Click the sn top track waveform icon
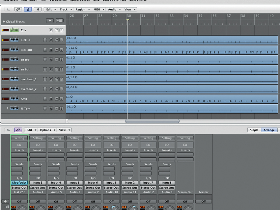 pyautogui.click(x=14, y=59)
